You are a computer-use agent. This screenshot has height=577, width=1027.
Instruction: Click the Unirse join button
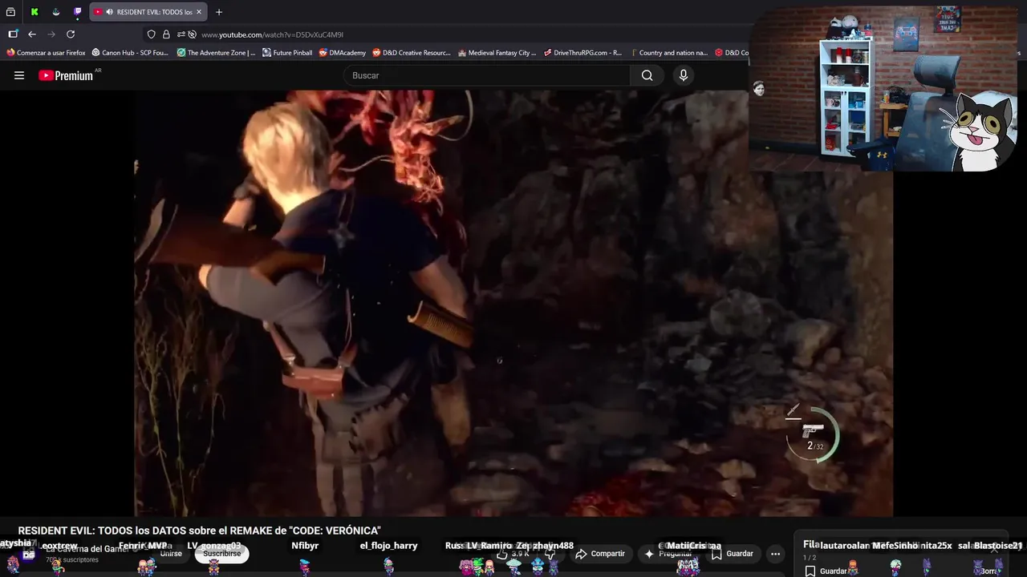pos(171,554)
